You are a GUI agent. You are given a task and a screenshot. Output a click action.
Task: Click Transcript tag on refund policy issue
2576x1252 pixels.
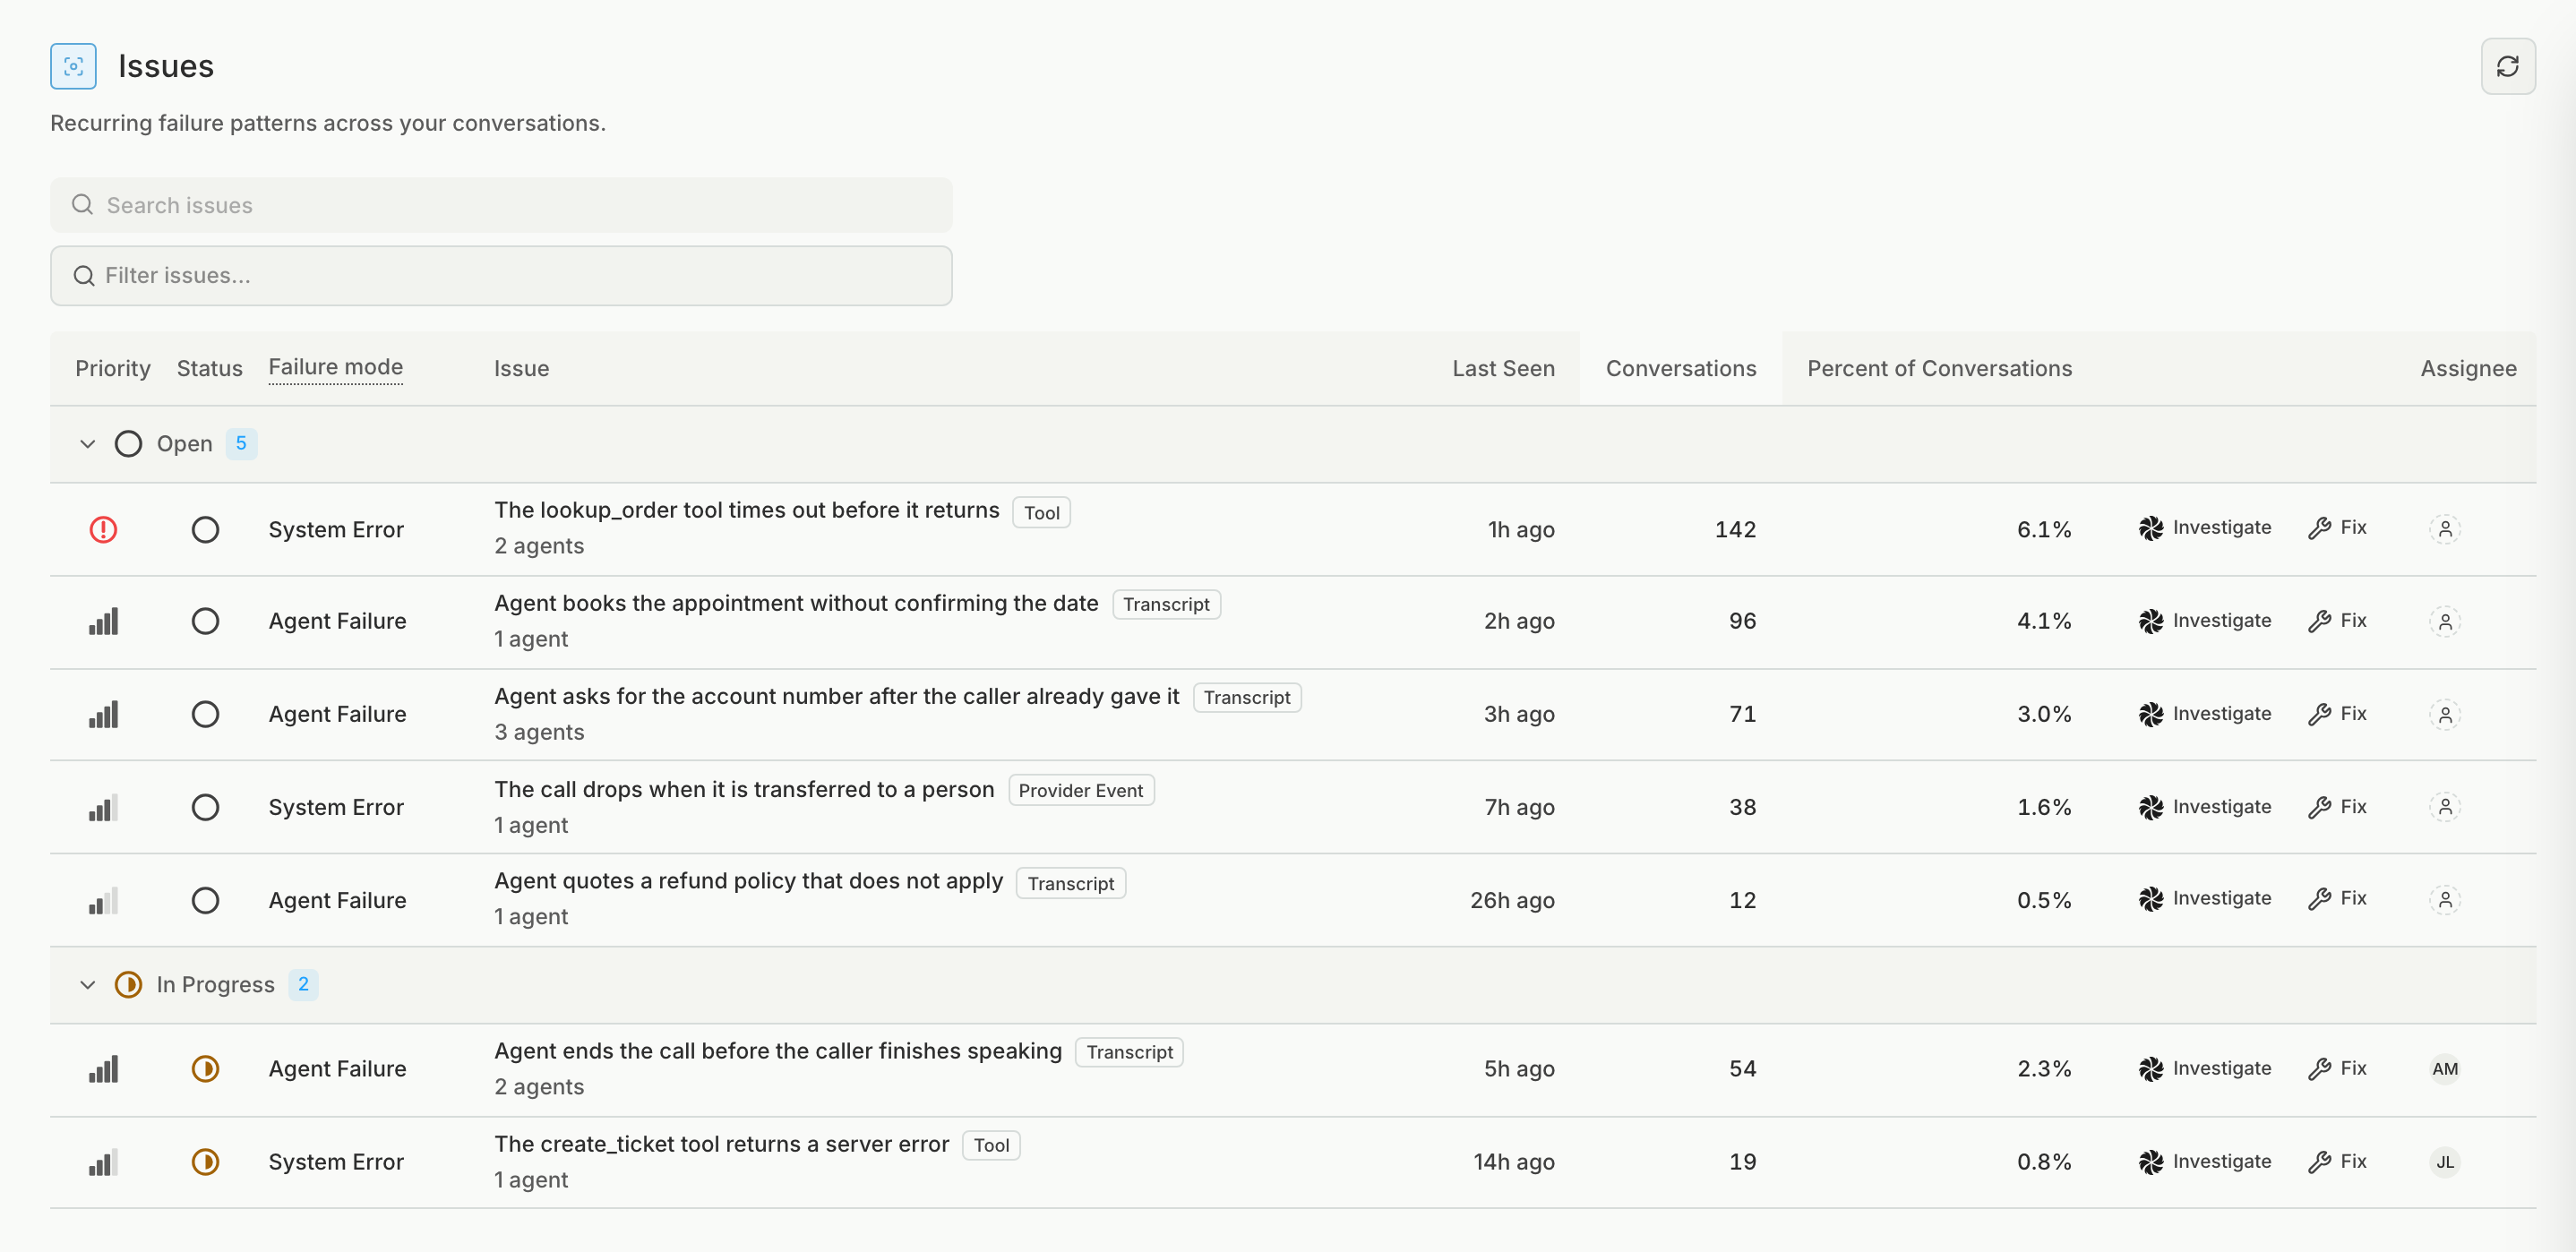point(1070,884)
